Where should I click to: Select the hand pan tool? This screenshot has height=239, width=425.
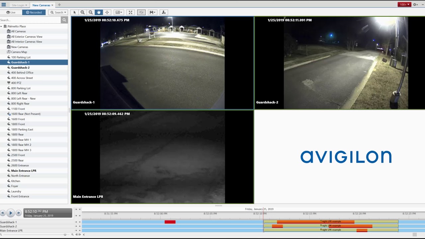(x=99, y=12)
